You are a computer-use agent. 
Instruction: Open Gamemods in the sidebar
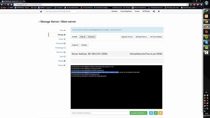61,43
